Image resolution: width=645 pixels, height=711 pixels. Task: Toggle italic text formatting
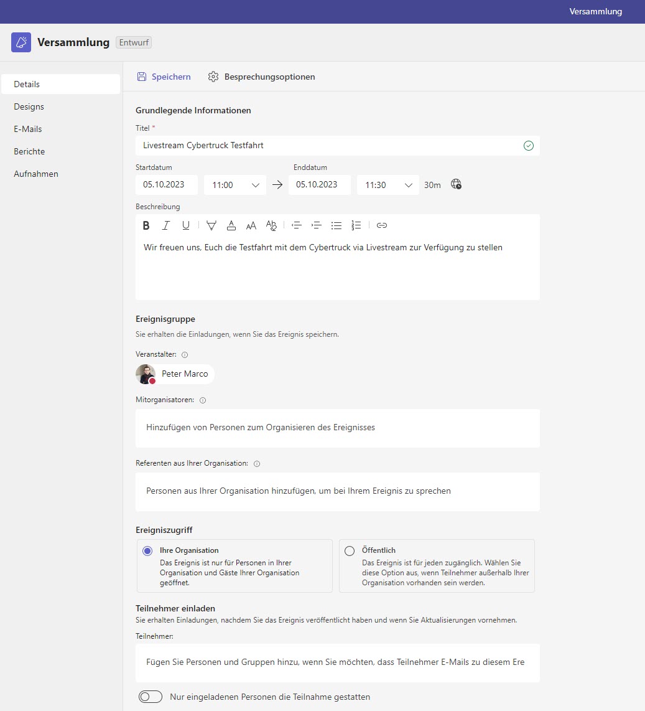click(x=166, y=225)
